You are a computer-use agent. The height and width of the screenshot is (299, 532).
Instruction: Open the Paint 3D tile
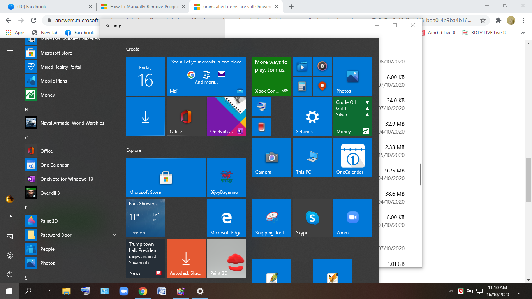click(226, 259)
